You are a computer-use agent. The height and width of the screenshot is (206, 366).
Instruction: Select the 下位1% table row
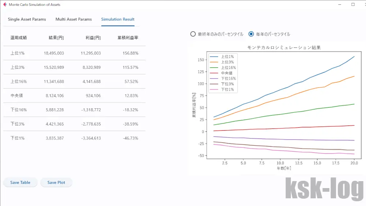coord(74,138)
